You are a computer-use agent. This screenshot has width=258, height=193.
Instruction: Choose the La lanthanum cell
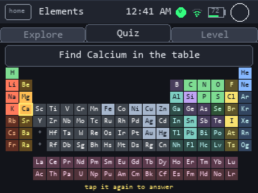(40, 162)
